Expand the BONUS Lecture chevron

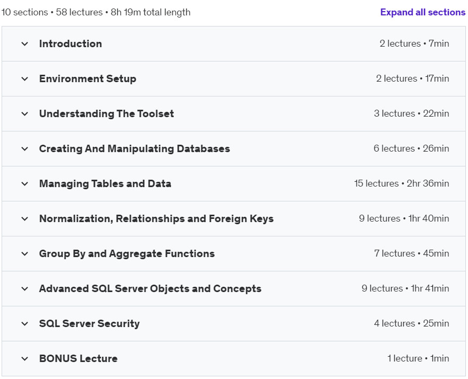pyautogui.click(x=25, y=358)
